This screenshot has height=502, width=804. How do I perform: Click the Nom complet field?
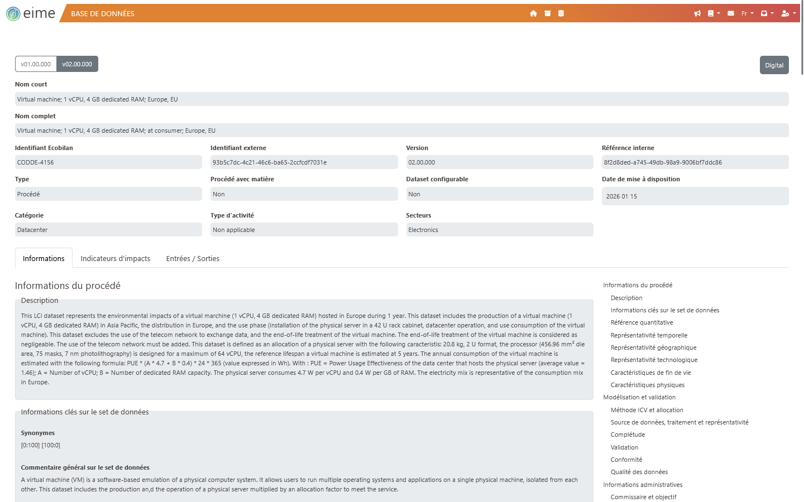[401, 131]
